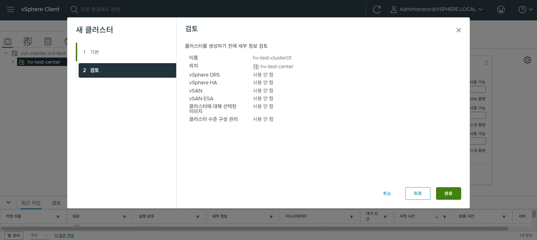Viewport: 537px width, 240px height.
Task: Filter the 세부 정보 column
Action: pos(271,217)
